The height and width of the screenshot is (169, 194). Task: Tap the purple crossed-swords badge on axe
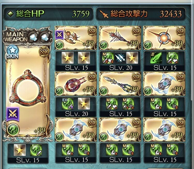click(x=59, y=35)
